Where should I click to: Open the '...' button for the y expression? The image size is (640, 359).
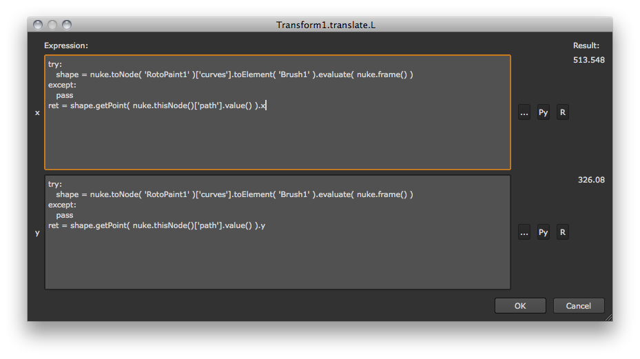click(x=524, y=232)
